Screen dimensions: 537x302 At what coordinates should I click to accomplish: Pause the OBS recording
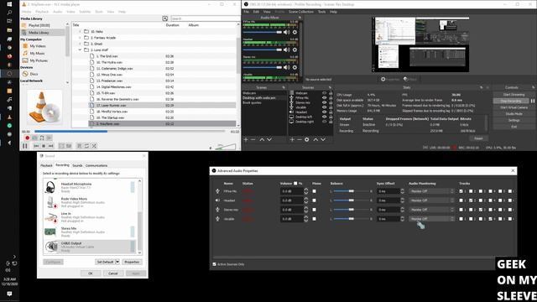[x=533, y=101]
